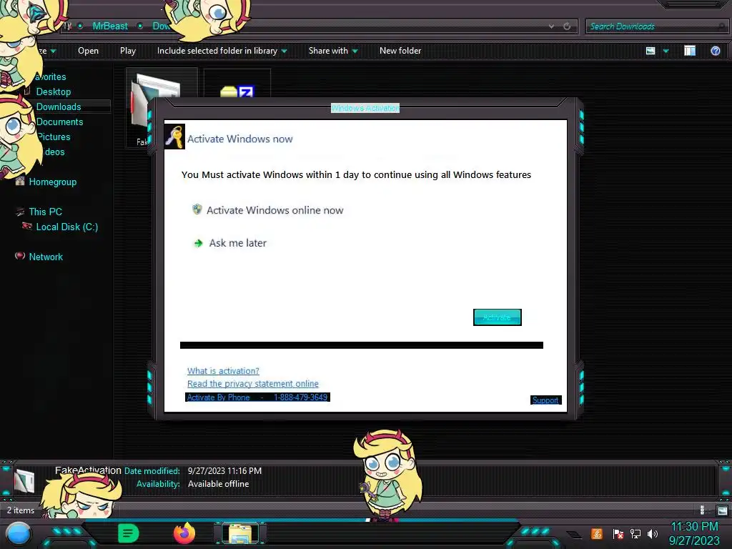Click the Windows Activation title text

(365, 108)
